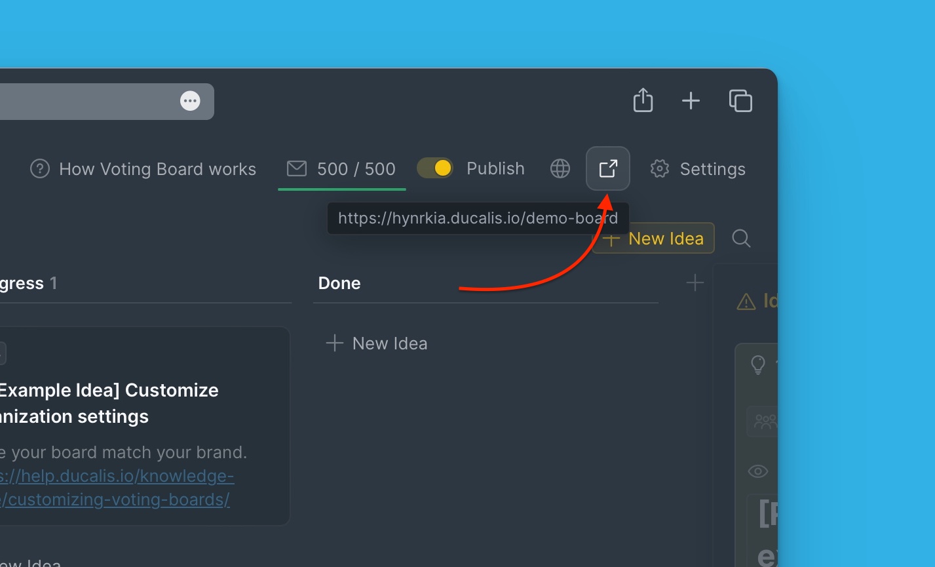Open the ellipsis menu in the address bar

click(x=190, y=100)
